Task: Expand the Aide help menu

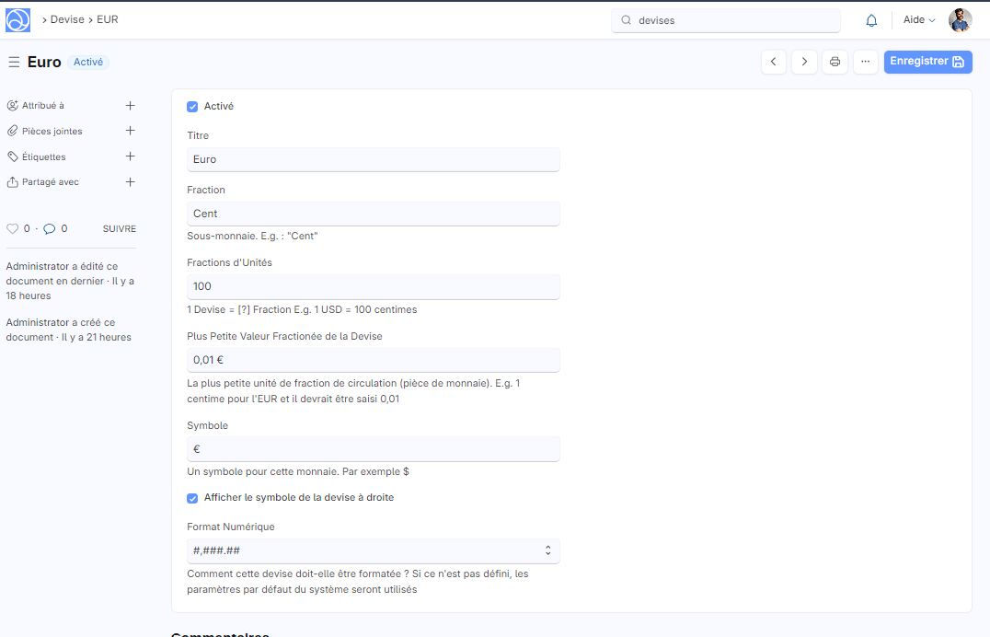Action: (918, 20)
